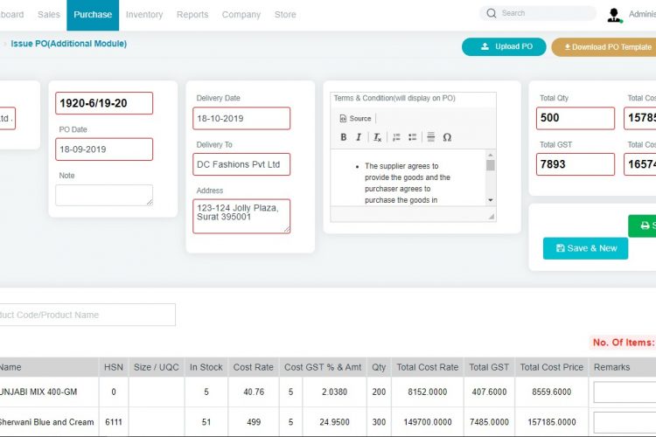Open the Sales menu
The height and width of the screenshot is (437, 656).
pos(49,15)
